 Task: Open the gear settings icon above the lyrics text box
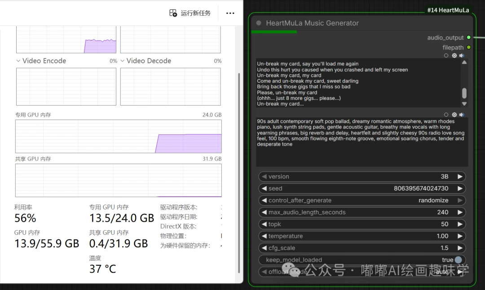(x=454, y=55)
